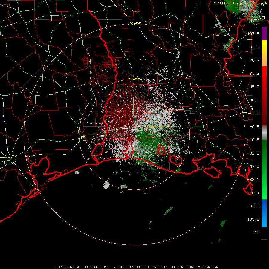Click the -47.6 value on the velocity scale
The height and width of the screenshot is (269, 269).
[x=253, y=166]
